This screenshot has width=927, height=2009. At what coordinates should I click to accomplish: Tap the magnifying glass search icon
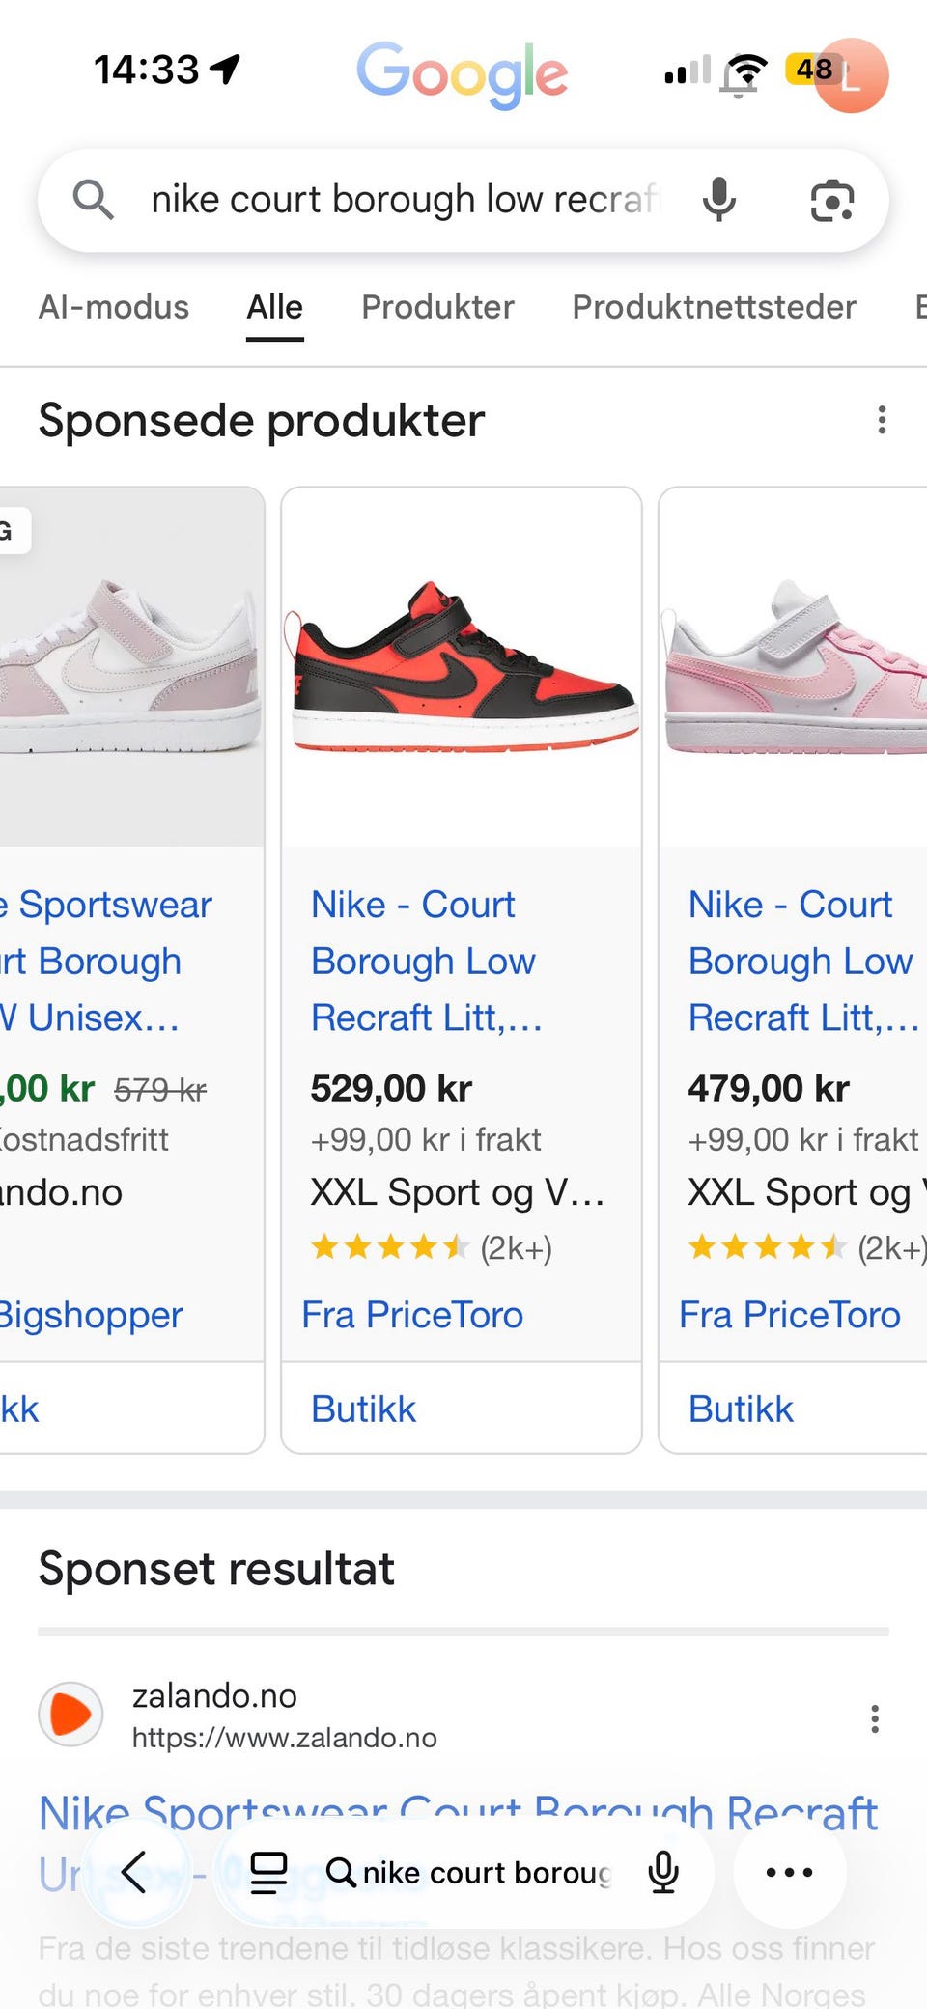[x=93, y=200]
